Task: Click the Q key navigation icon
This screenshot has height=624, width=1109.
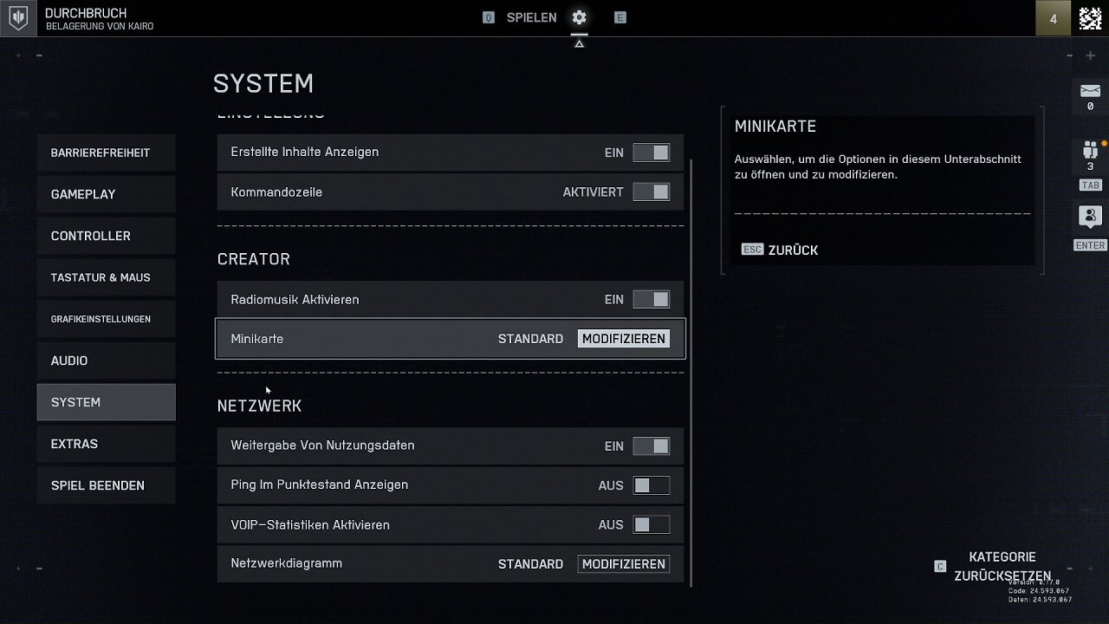Action: [x=489, y=17]
